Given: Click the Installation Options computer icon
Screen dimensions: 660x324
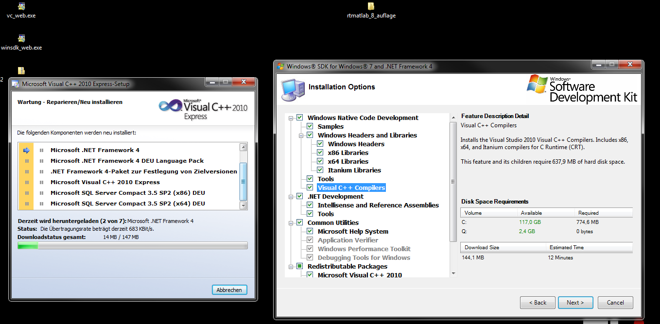Looking at the screenshot, I should click(x=293, y=87).
